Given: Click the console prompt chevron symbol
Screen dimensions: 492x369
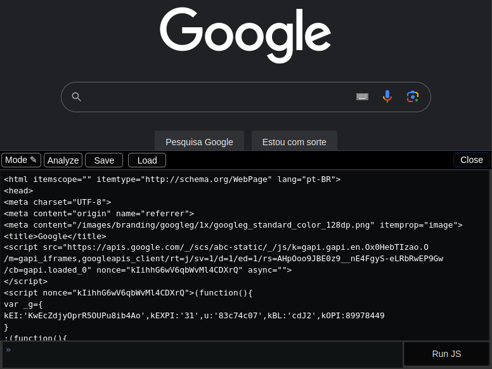Looking at the screenshot, I should coord(8,349).
